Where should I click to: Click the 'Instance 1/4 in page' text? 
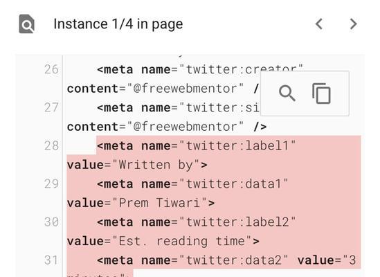coord(118,24)
